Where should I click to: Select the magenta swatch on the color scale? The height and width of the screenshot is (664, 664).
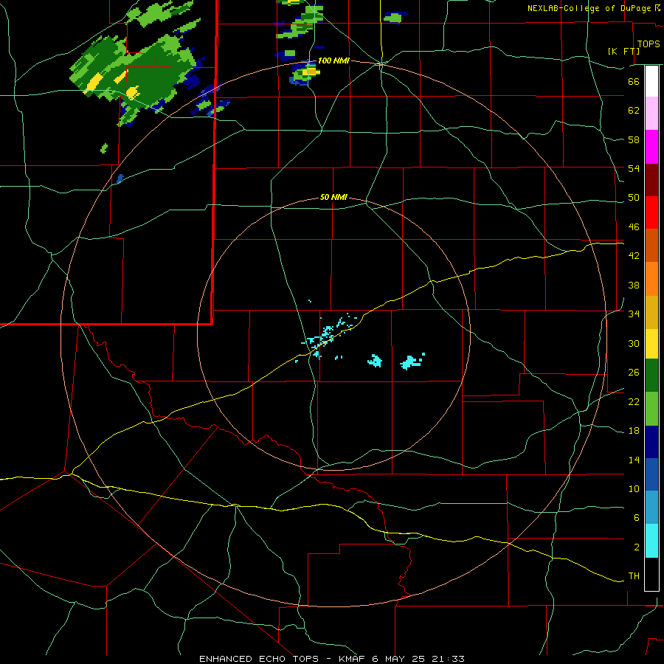pyautogui.click(x=651, y=147)
